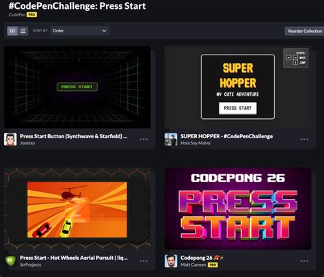The height and width of the screenshot is (277, 324).
Task: Open the Codepong 26 pen title
Action: pos(196,258)
